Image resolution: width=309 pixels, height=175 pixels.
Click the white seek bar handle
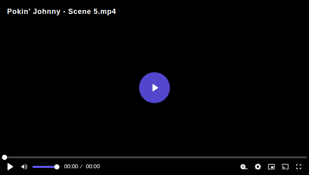pyautogui.click(x=4, y=157)
